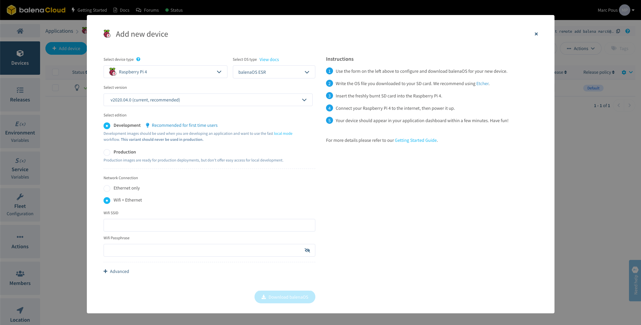The width and height of the screenshot is (641, 325).
Task: Select the Production edition radio button
Action: pyautogui.click(x=107, y=152)
